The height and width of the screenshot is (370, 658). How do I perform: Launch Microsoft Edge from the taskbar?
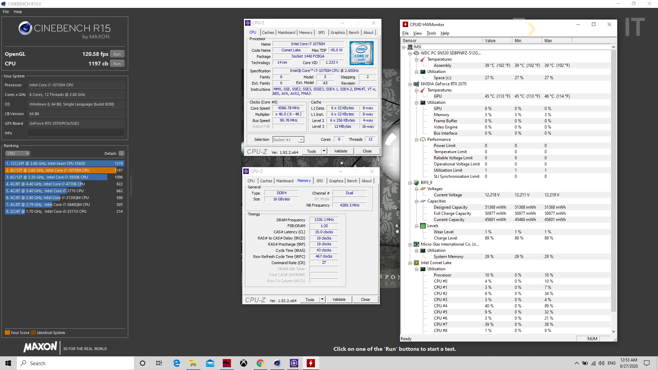(176, 363)
